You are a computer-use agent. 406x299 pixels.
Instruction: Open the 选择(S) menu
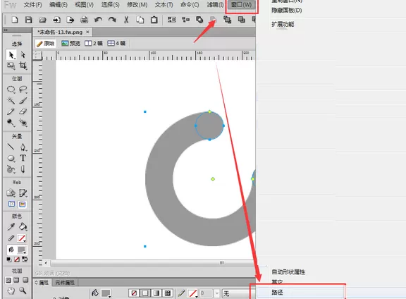[110, 5]
